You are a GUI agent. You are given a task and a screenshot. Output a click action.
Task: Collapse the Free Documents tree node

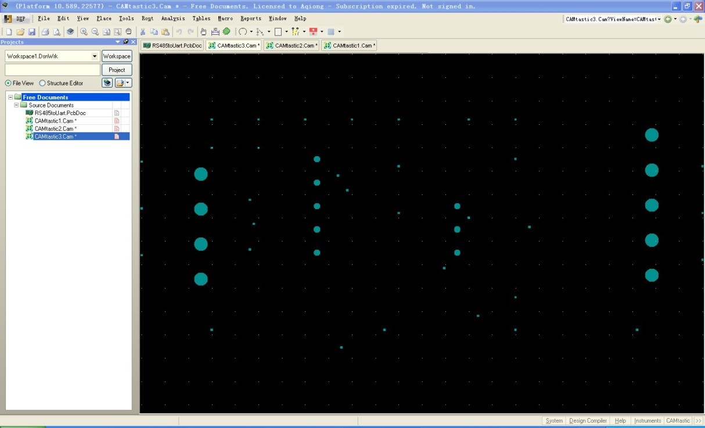click(10, 98)
